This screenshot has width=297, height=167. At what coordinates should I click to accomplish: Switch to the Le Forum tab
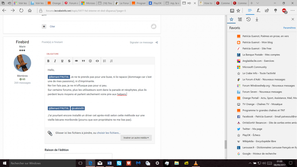pyautogui.click(x=122, y=3)
